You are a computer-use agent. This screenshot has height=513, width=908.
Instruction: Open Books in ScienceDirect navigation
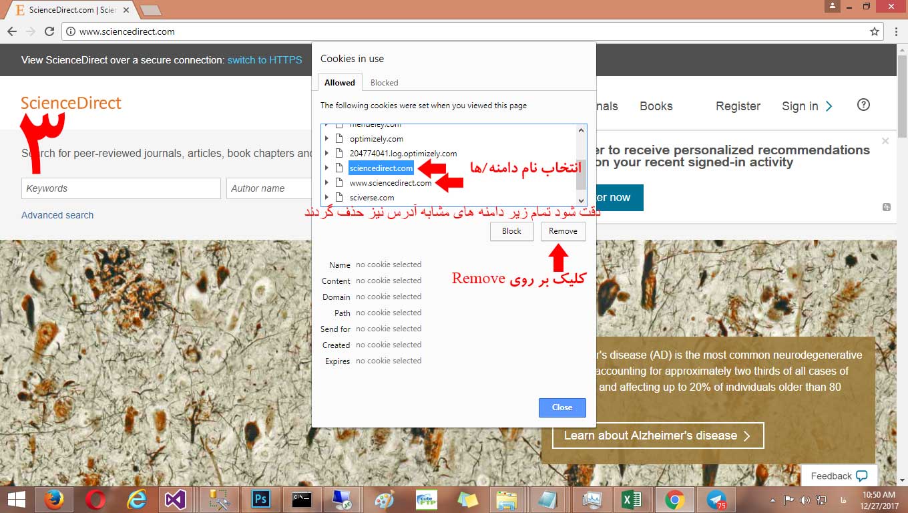pyautogui.click(x=656, y=106)
